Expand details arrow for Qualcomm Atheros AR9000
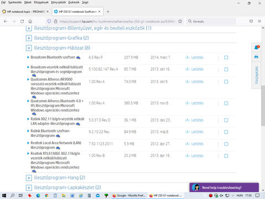265x199 pixels. (x=28, y=79)
